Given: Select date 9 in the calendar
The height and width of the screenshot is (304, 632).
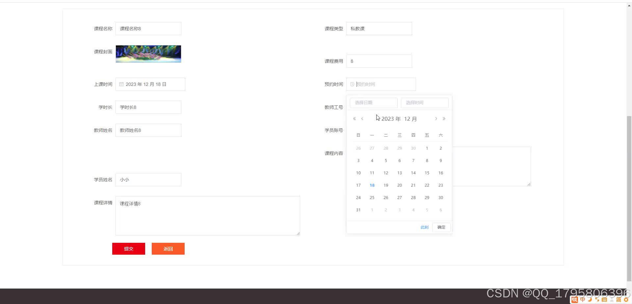Looking at the screenshot, I should (x=441, y=161).
